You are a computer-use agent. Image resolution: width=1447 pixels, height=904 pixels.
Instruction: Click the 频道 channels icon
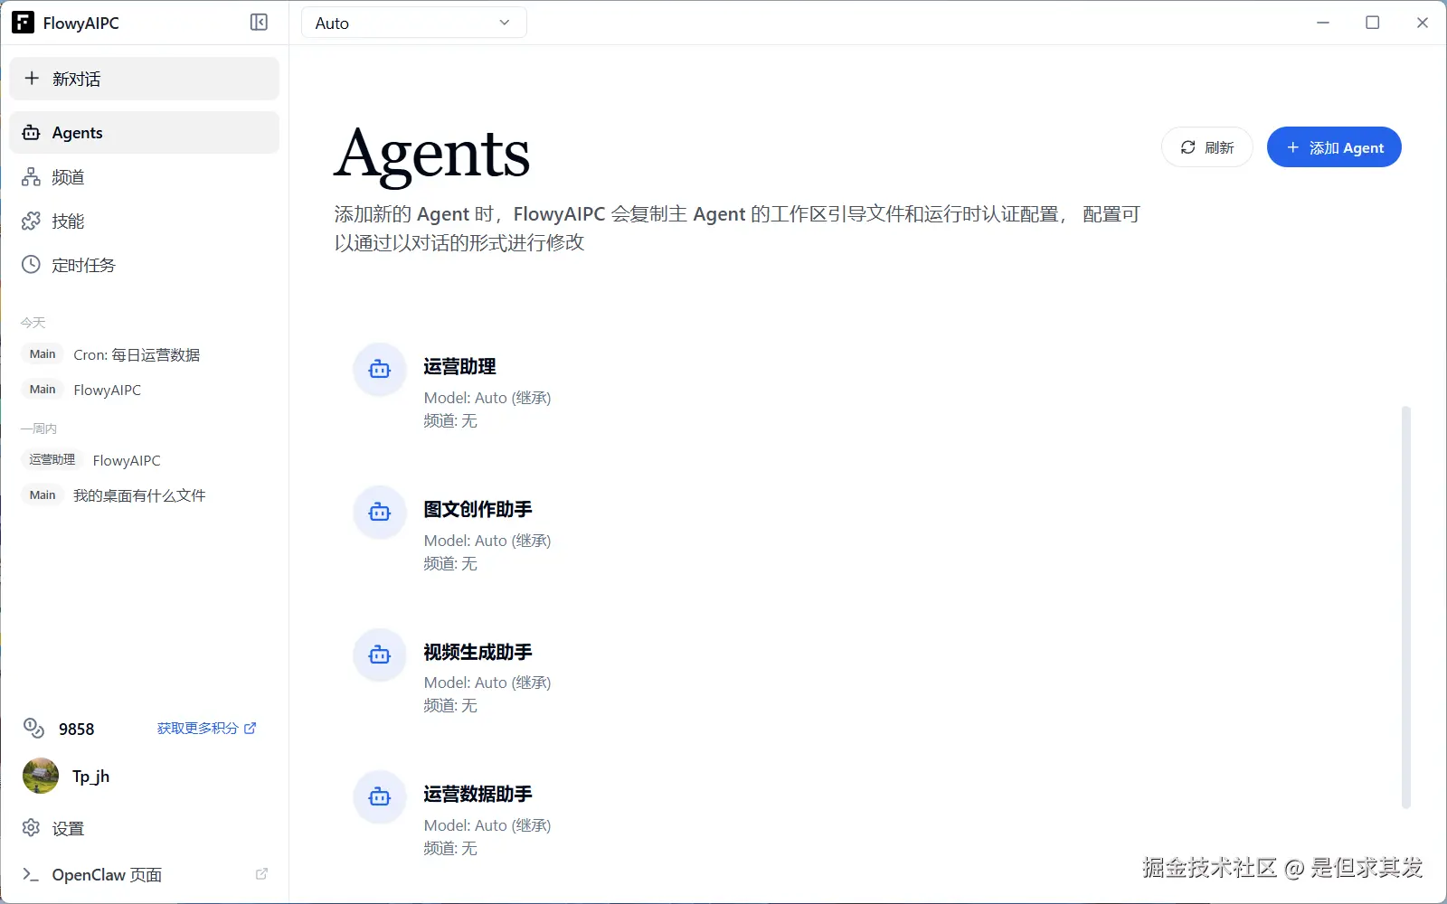tap(30, 177)
